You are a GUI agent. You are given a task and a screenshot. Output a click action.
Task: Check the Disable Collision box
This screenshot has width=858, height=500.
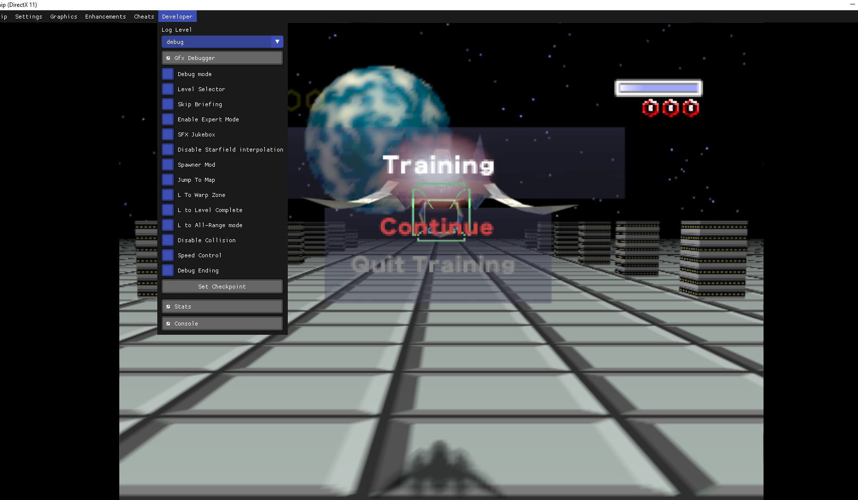point(168,240)
